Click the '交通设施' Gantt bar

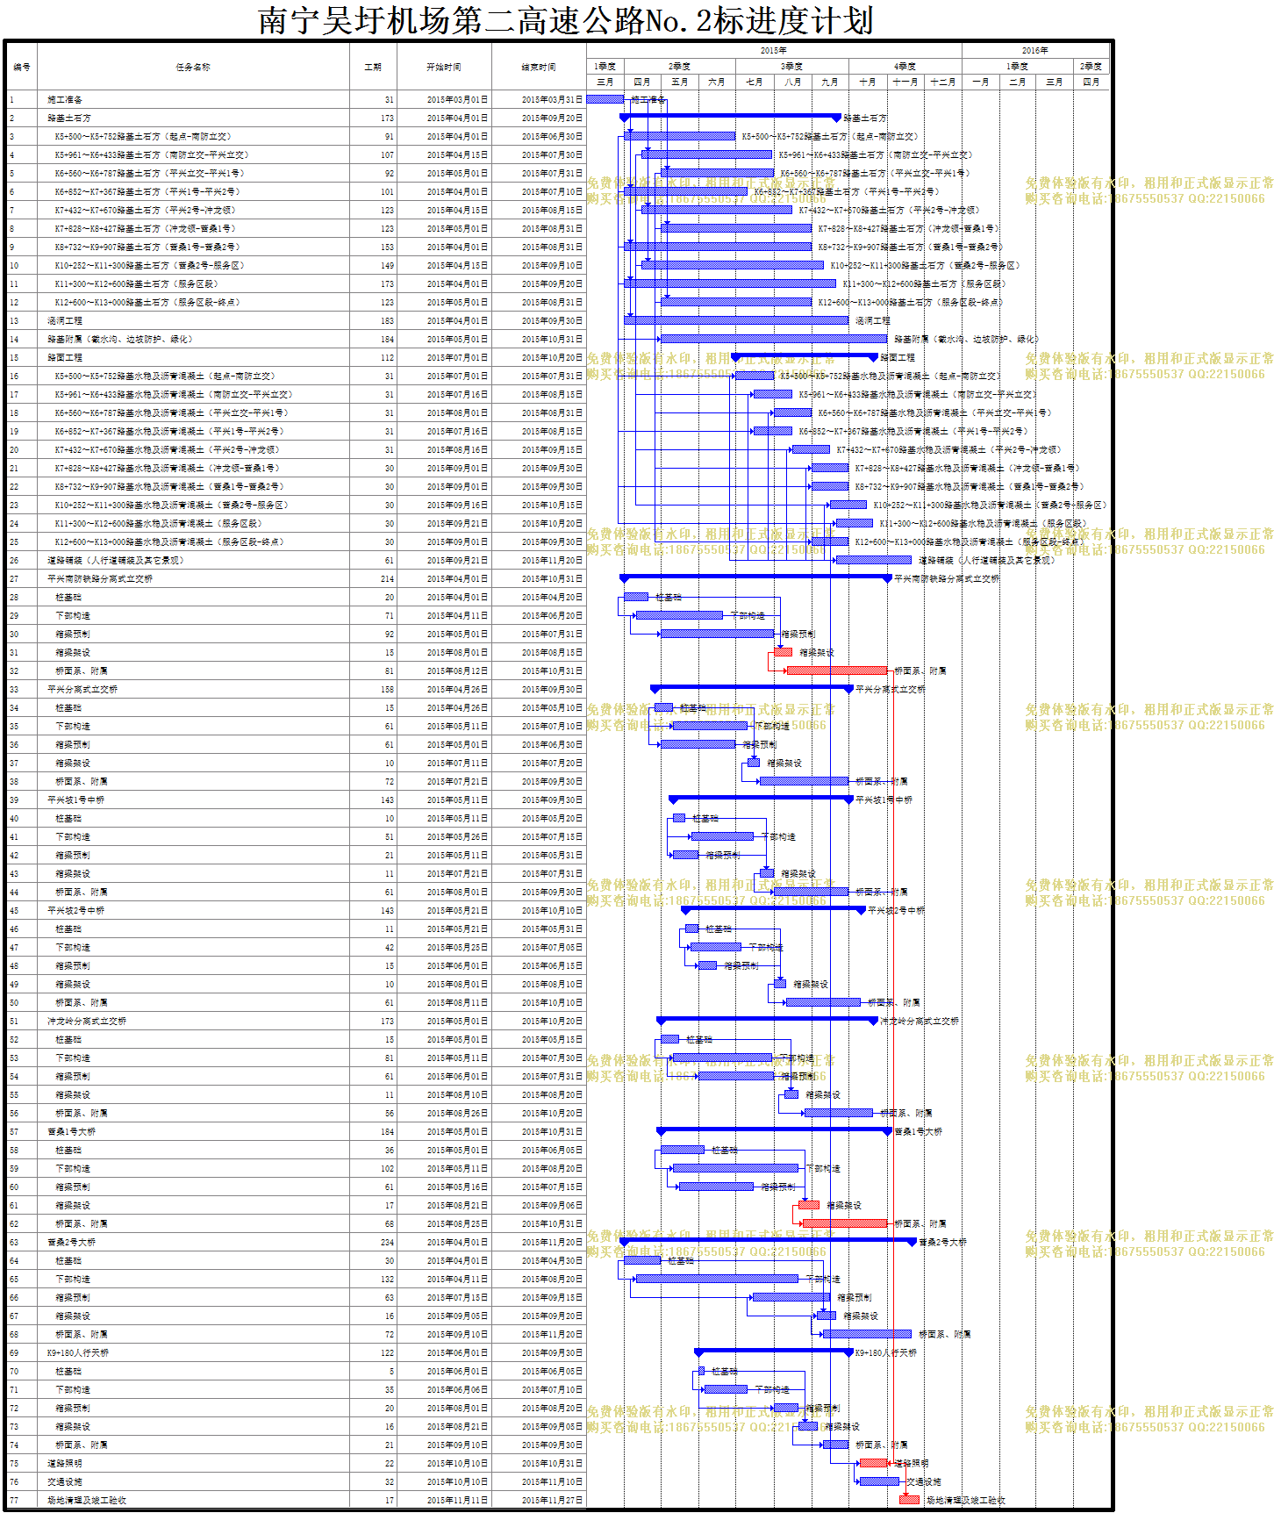(x=879, y=1481)
